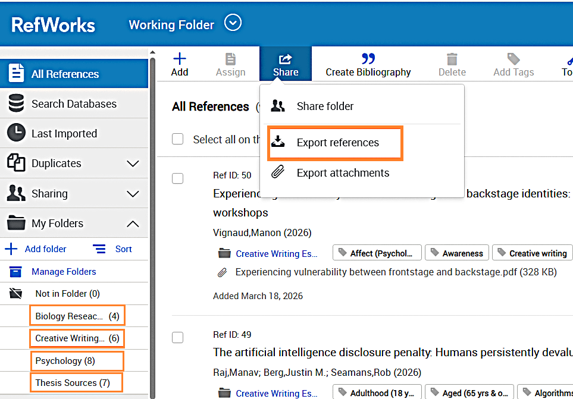
Task: Expand the Duplicates section chevron
Action: [x=133, y=164]
